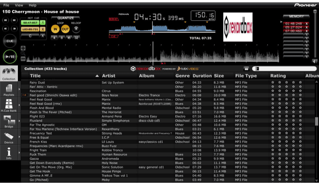Select the 16-beat loop button
This screenshot has height=185, width=319.
69,37
